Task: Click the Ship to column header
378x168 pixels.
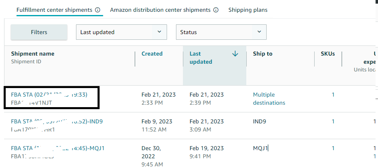Action: coord(263,54)
